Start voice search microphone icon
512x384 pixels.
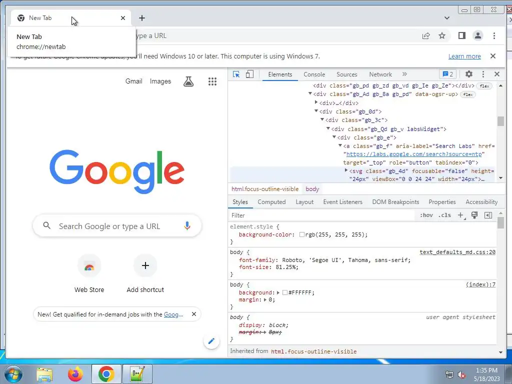(187, 225)
